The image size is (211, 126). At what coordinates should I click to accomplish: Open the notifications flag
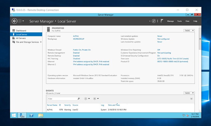click(x=162, y=21)
